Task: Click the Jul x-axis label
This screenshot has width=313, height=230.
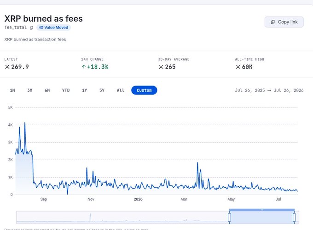Action: tap(278, 199)
